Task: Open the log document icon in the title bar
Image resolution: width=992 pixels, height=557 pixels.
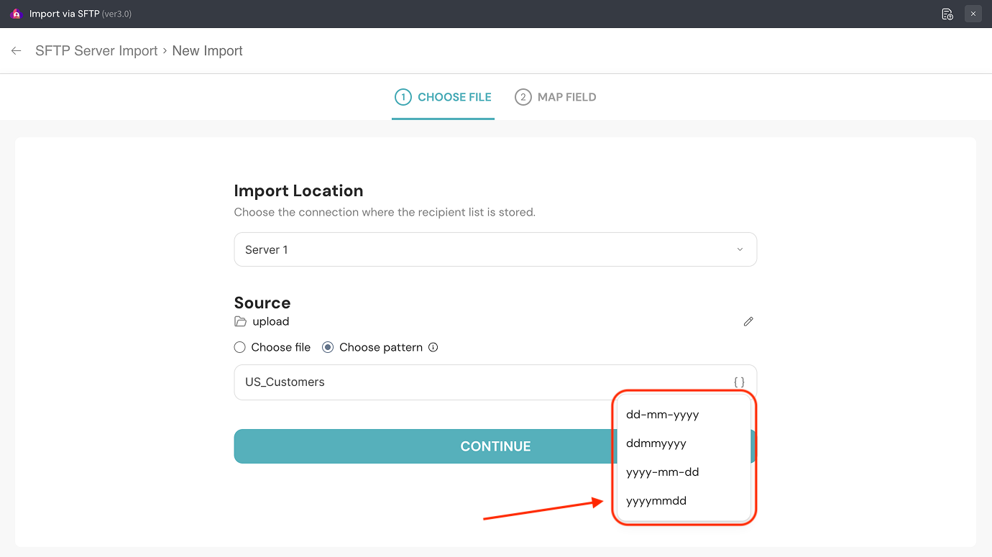Action: click(x=947, y=14)
